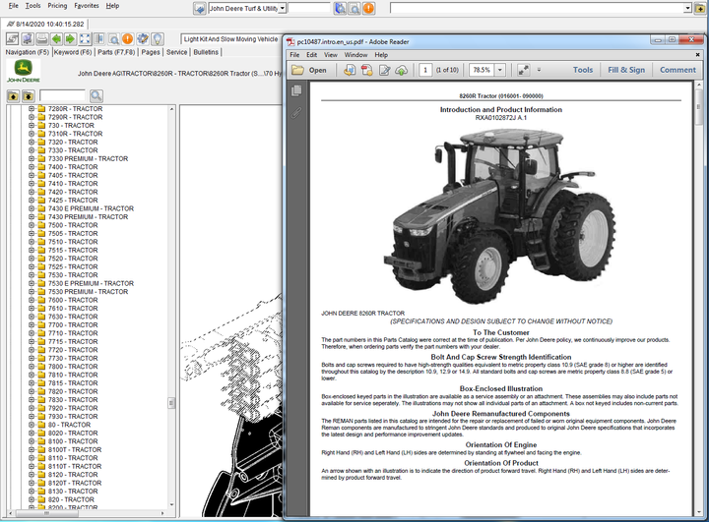
Task: Open the Pricing menu
Action: pos(57,6)
